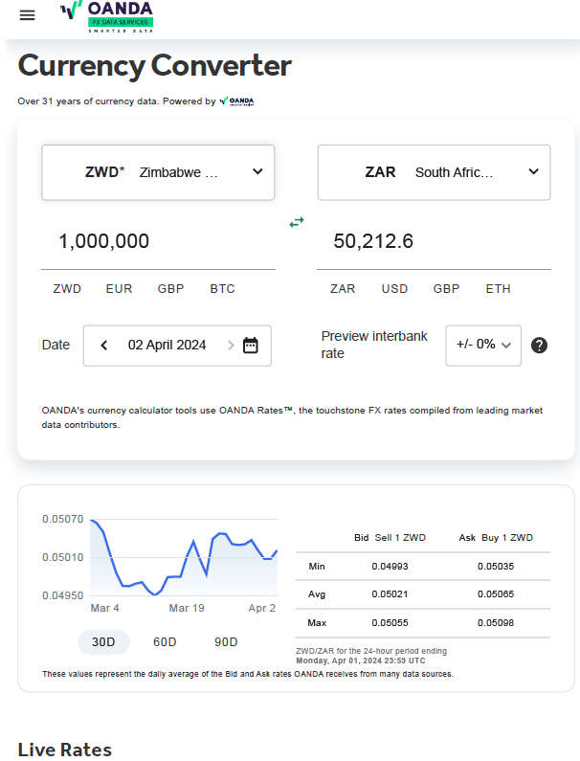The width and height of the screenshot is (580, 761).
Task: Click the Avg ask value 0.05065
Action: 496,594
